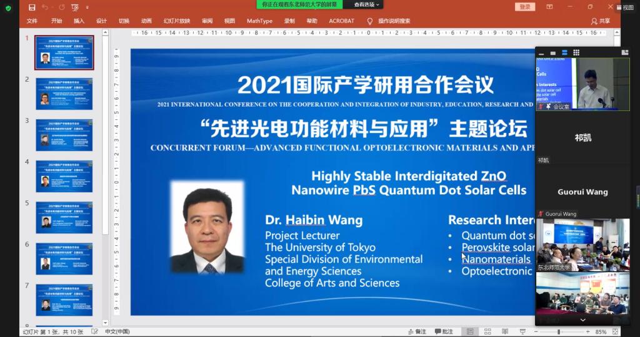Click the lightbulb tell-me search icon
This screenshot has width=640, height=337.
369,21
